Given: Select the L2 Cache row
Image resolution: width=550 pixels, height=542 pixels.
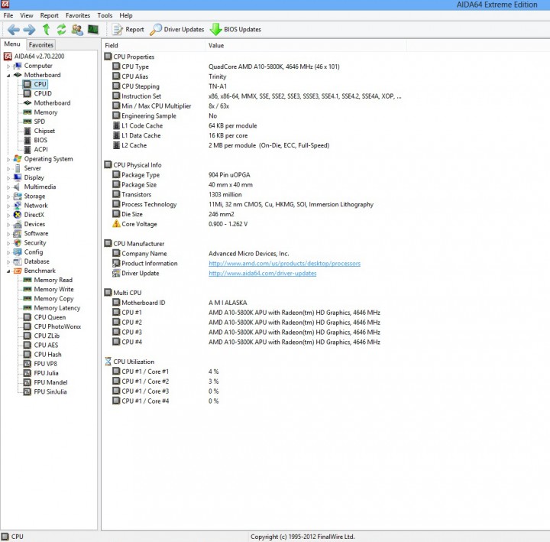Looking at the screenshot, I should click(x=256, y=145).
